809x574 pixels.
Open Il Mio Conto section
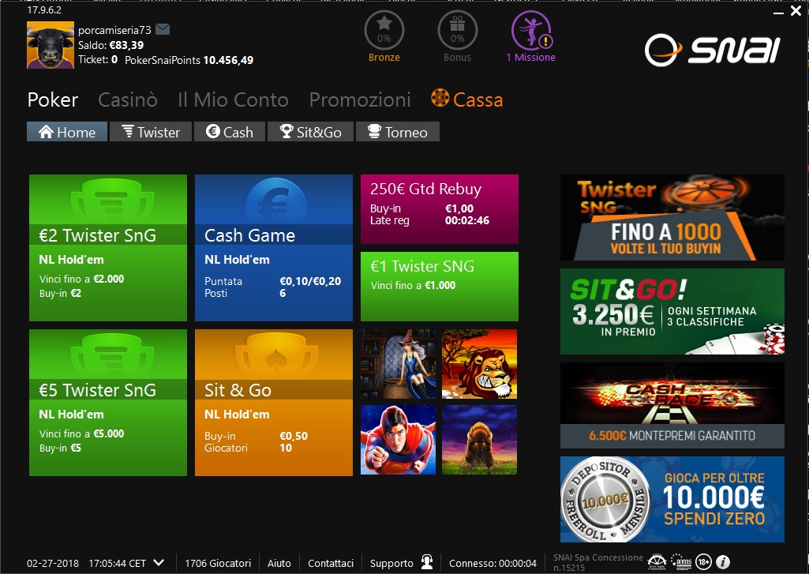click(x=233, y=99)
